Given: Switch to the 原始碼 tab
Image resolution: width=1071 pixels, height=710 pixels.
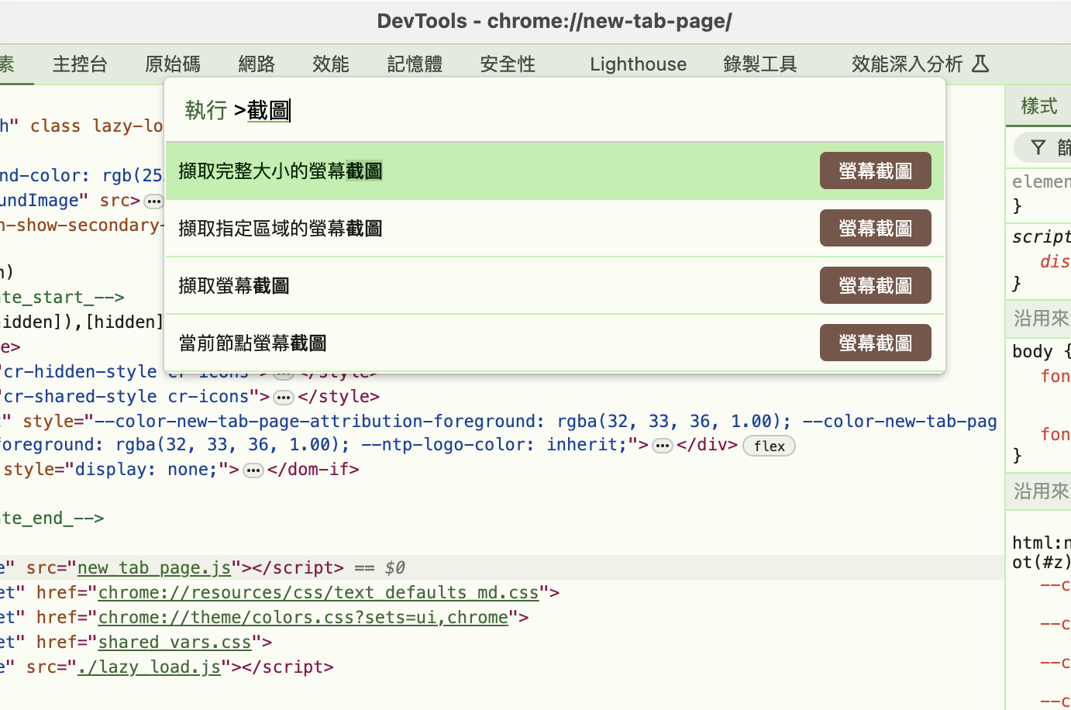Looking at the screenshot, I should [173, 64].
